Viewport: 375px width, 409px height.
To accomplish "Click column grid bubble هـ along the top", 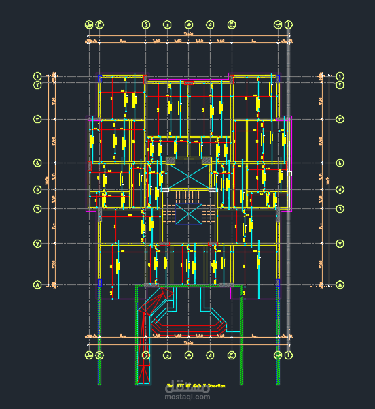I will tap(189, 24).
